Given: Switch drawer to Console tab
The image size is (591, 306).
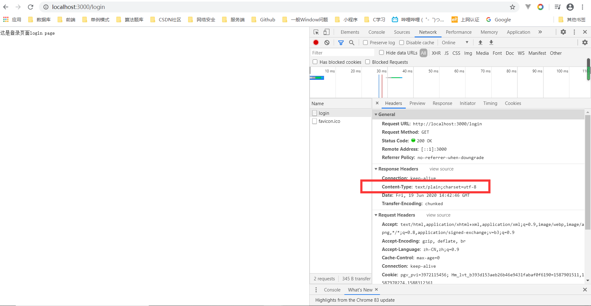Looking at the screenshot, I should pos(332,290).
